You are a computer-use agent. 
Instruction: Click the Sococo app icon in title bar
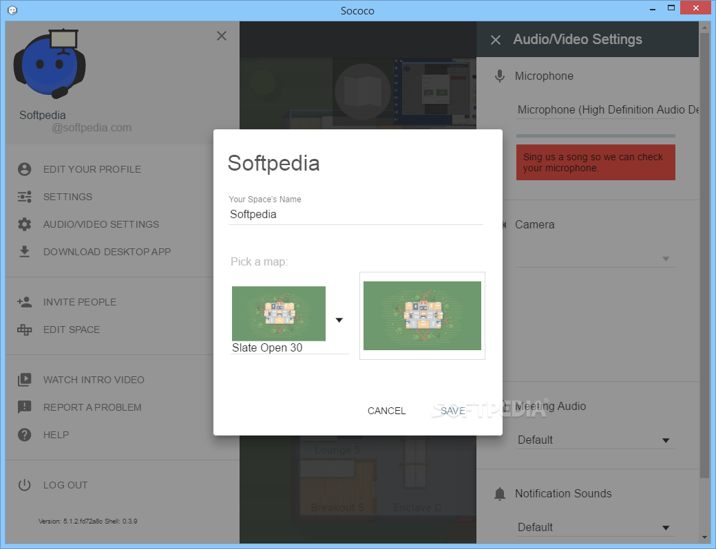coord(12,10)
